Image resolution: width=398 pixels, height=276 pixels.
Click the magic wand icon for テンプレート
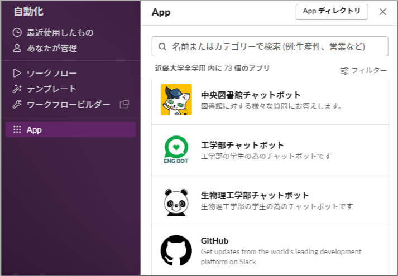coord(17,89)
